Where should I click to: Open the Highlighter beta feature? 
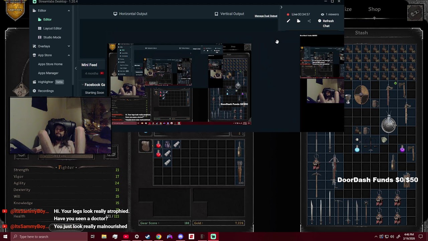[48, 82]
